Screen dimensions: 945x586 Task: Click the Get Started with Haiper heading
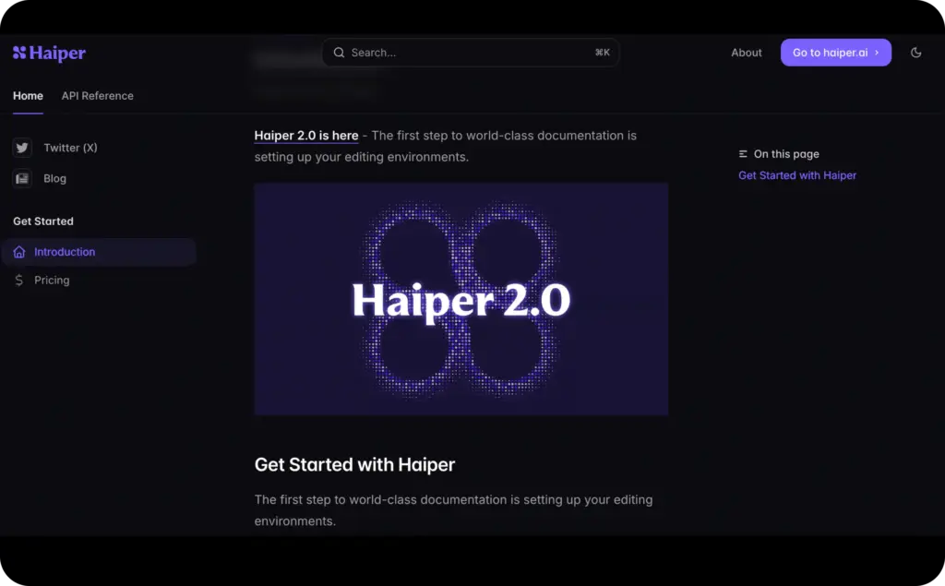pyautogui.click(x=354, y=465)
